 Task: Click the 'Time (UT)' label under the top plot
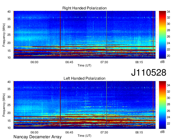84,65
